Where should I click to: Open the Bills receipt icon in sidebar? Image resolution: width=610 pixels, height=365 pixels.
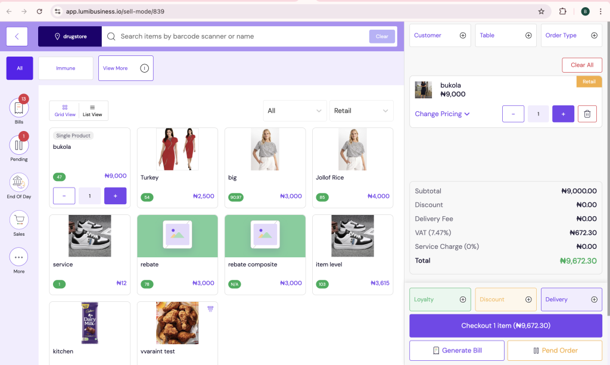click(18, 108)
